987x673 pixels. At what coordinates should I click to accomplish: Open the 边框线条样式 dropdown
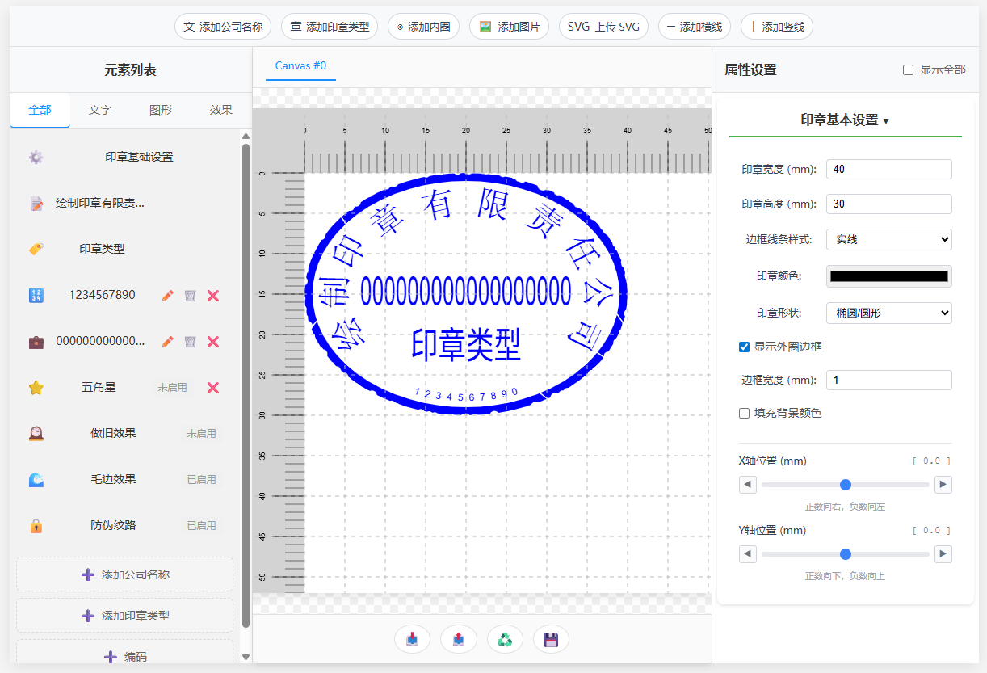coord(888,239)
